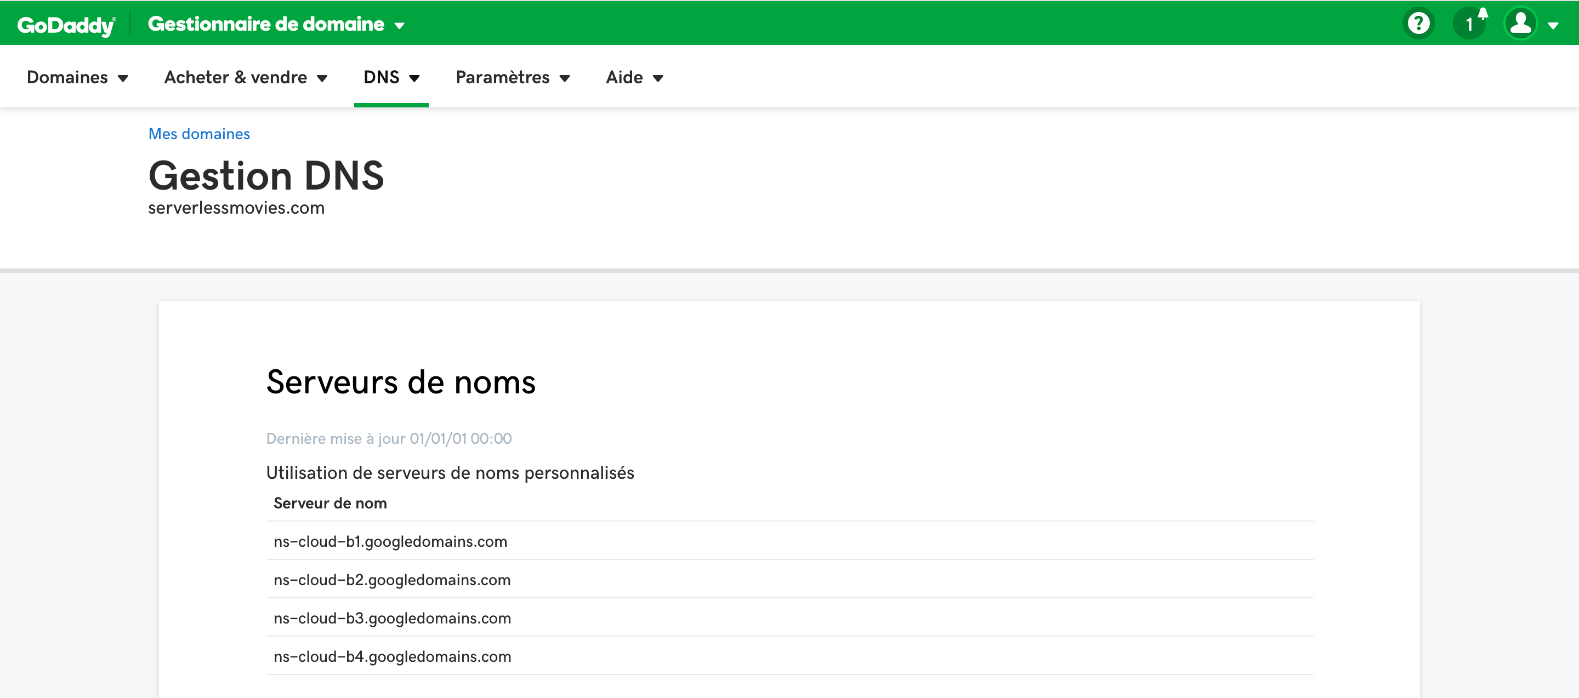The image size is (1579, 698).
Task: Click the user account avatar icon
Action: point(1521,24)
